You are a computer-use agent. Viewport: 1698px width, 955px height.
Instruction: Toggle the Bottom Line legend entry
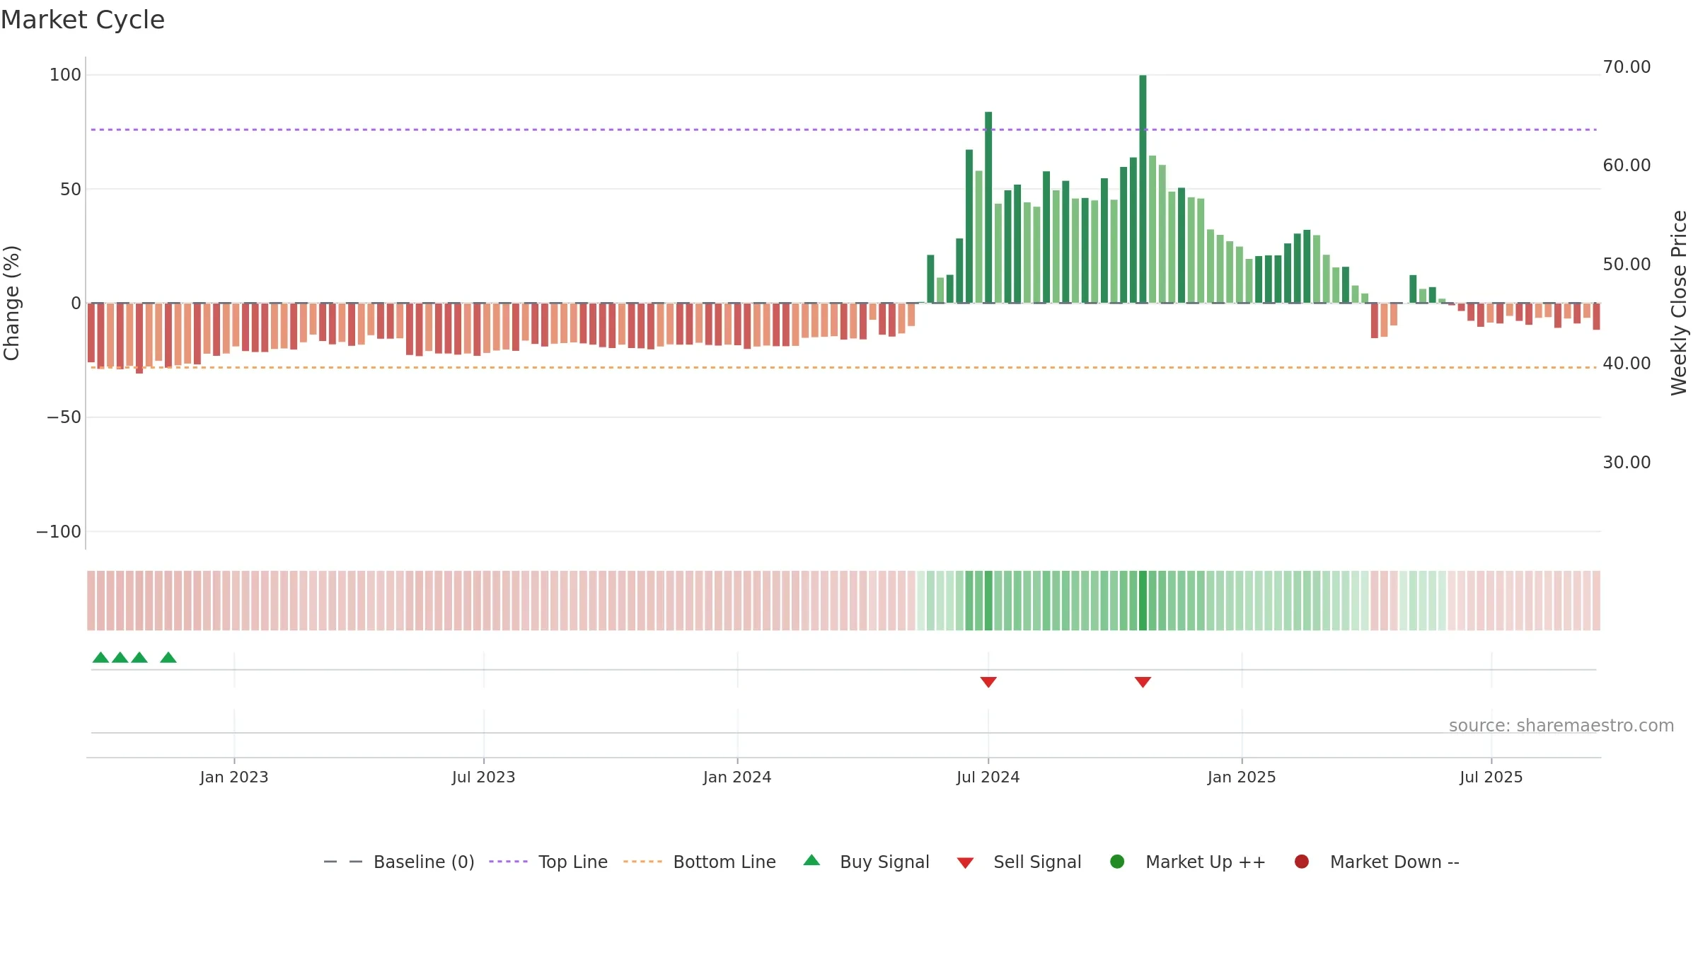coord(700,862)
